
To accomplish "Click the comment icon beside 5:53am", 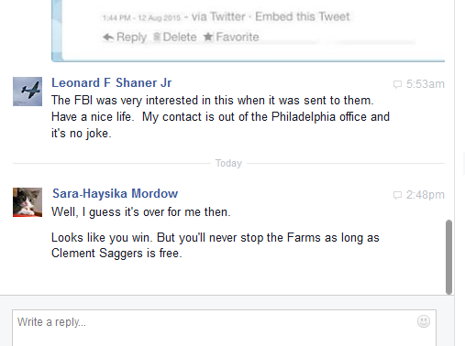I will (x=397, y=84).
